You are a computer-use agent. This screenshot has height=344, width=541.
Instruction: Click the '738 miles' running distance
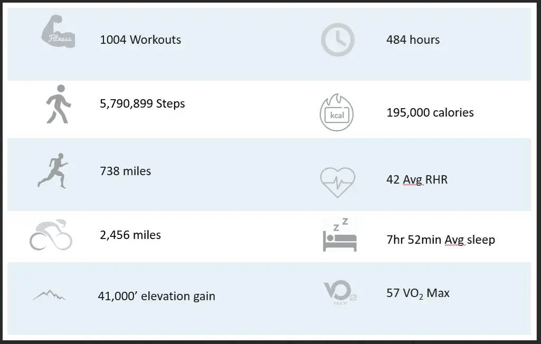125,171
